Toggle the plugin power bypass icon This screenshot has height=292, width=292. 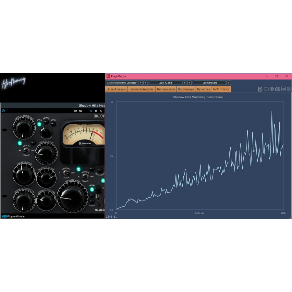(3, 111)
